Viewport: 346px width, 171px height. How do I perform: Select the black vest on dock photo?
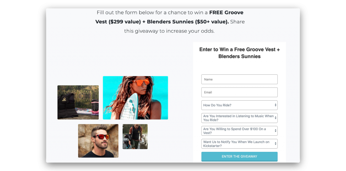78,102
